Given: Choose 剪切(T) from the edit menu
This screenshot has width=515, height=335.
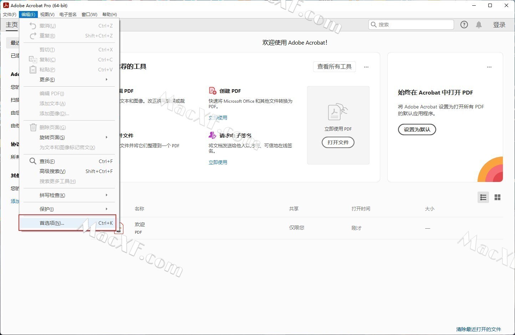Looking at the screenshot, I should coord(69,50).
